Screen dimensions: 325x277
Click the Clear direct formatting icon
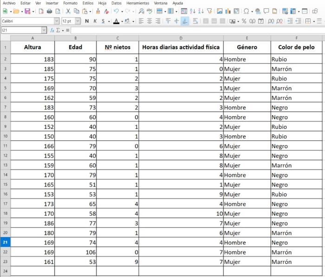pyautogui.click(x=106, y=11)
